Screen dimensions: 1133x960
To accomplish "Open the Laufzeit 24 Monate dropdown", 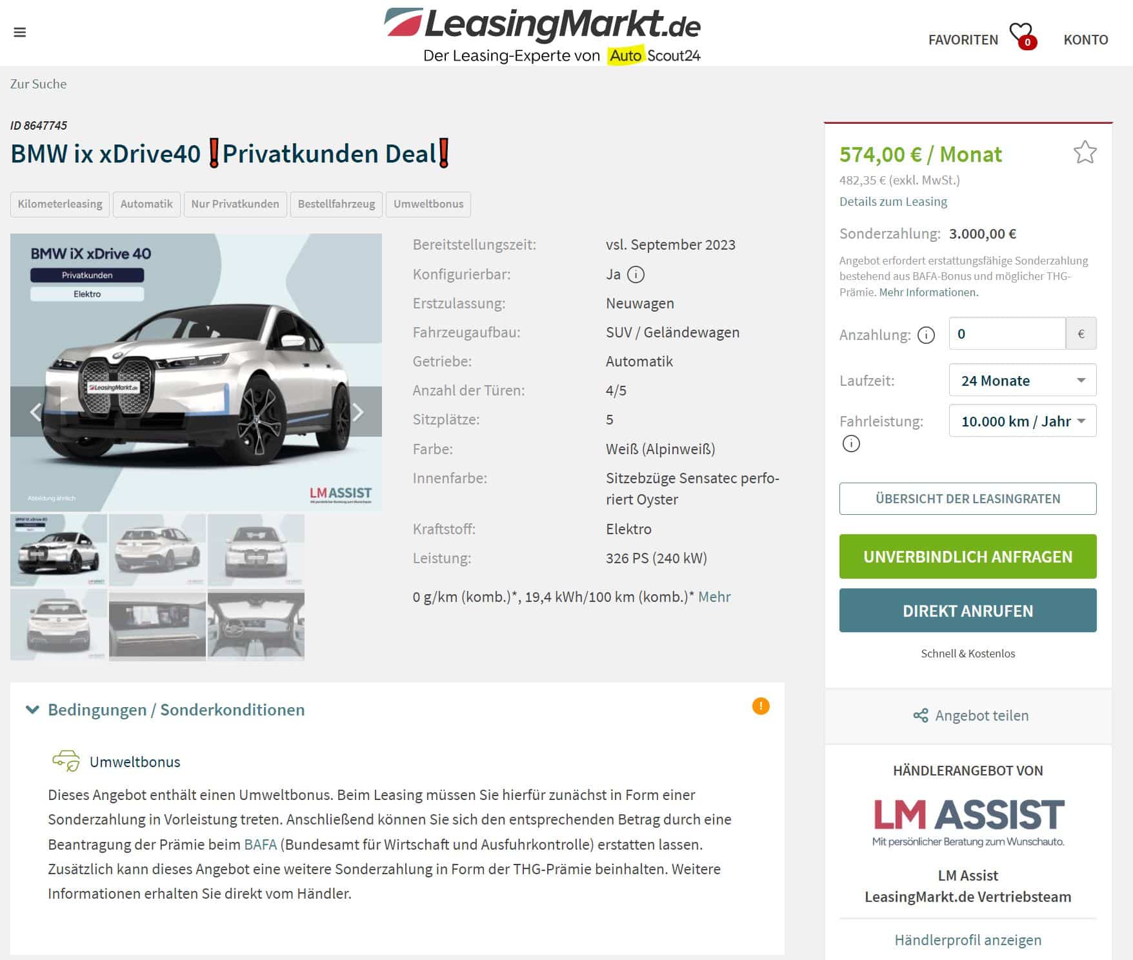I will 1023,381.
